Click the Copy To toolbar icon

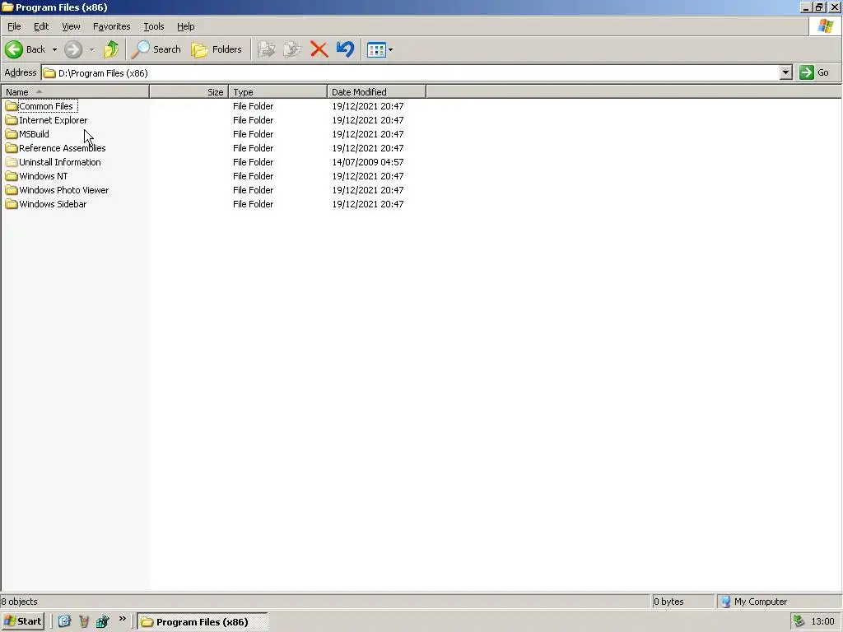(x=292, y=49)
